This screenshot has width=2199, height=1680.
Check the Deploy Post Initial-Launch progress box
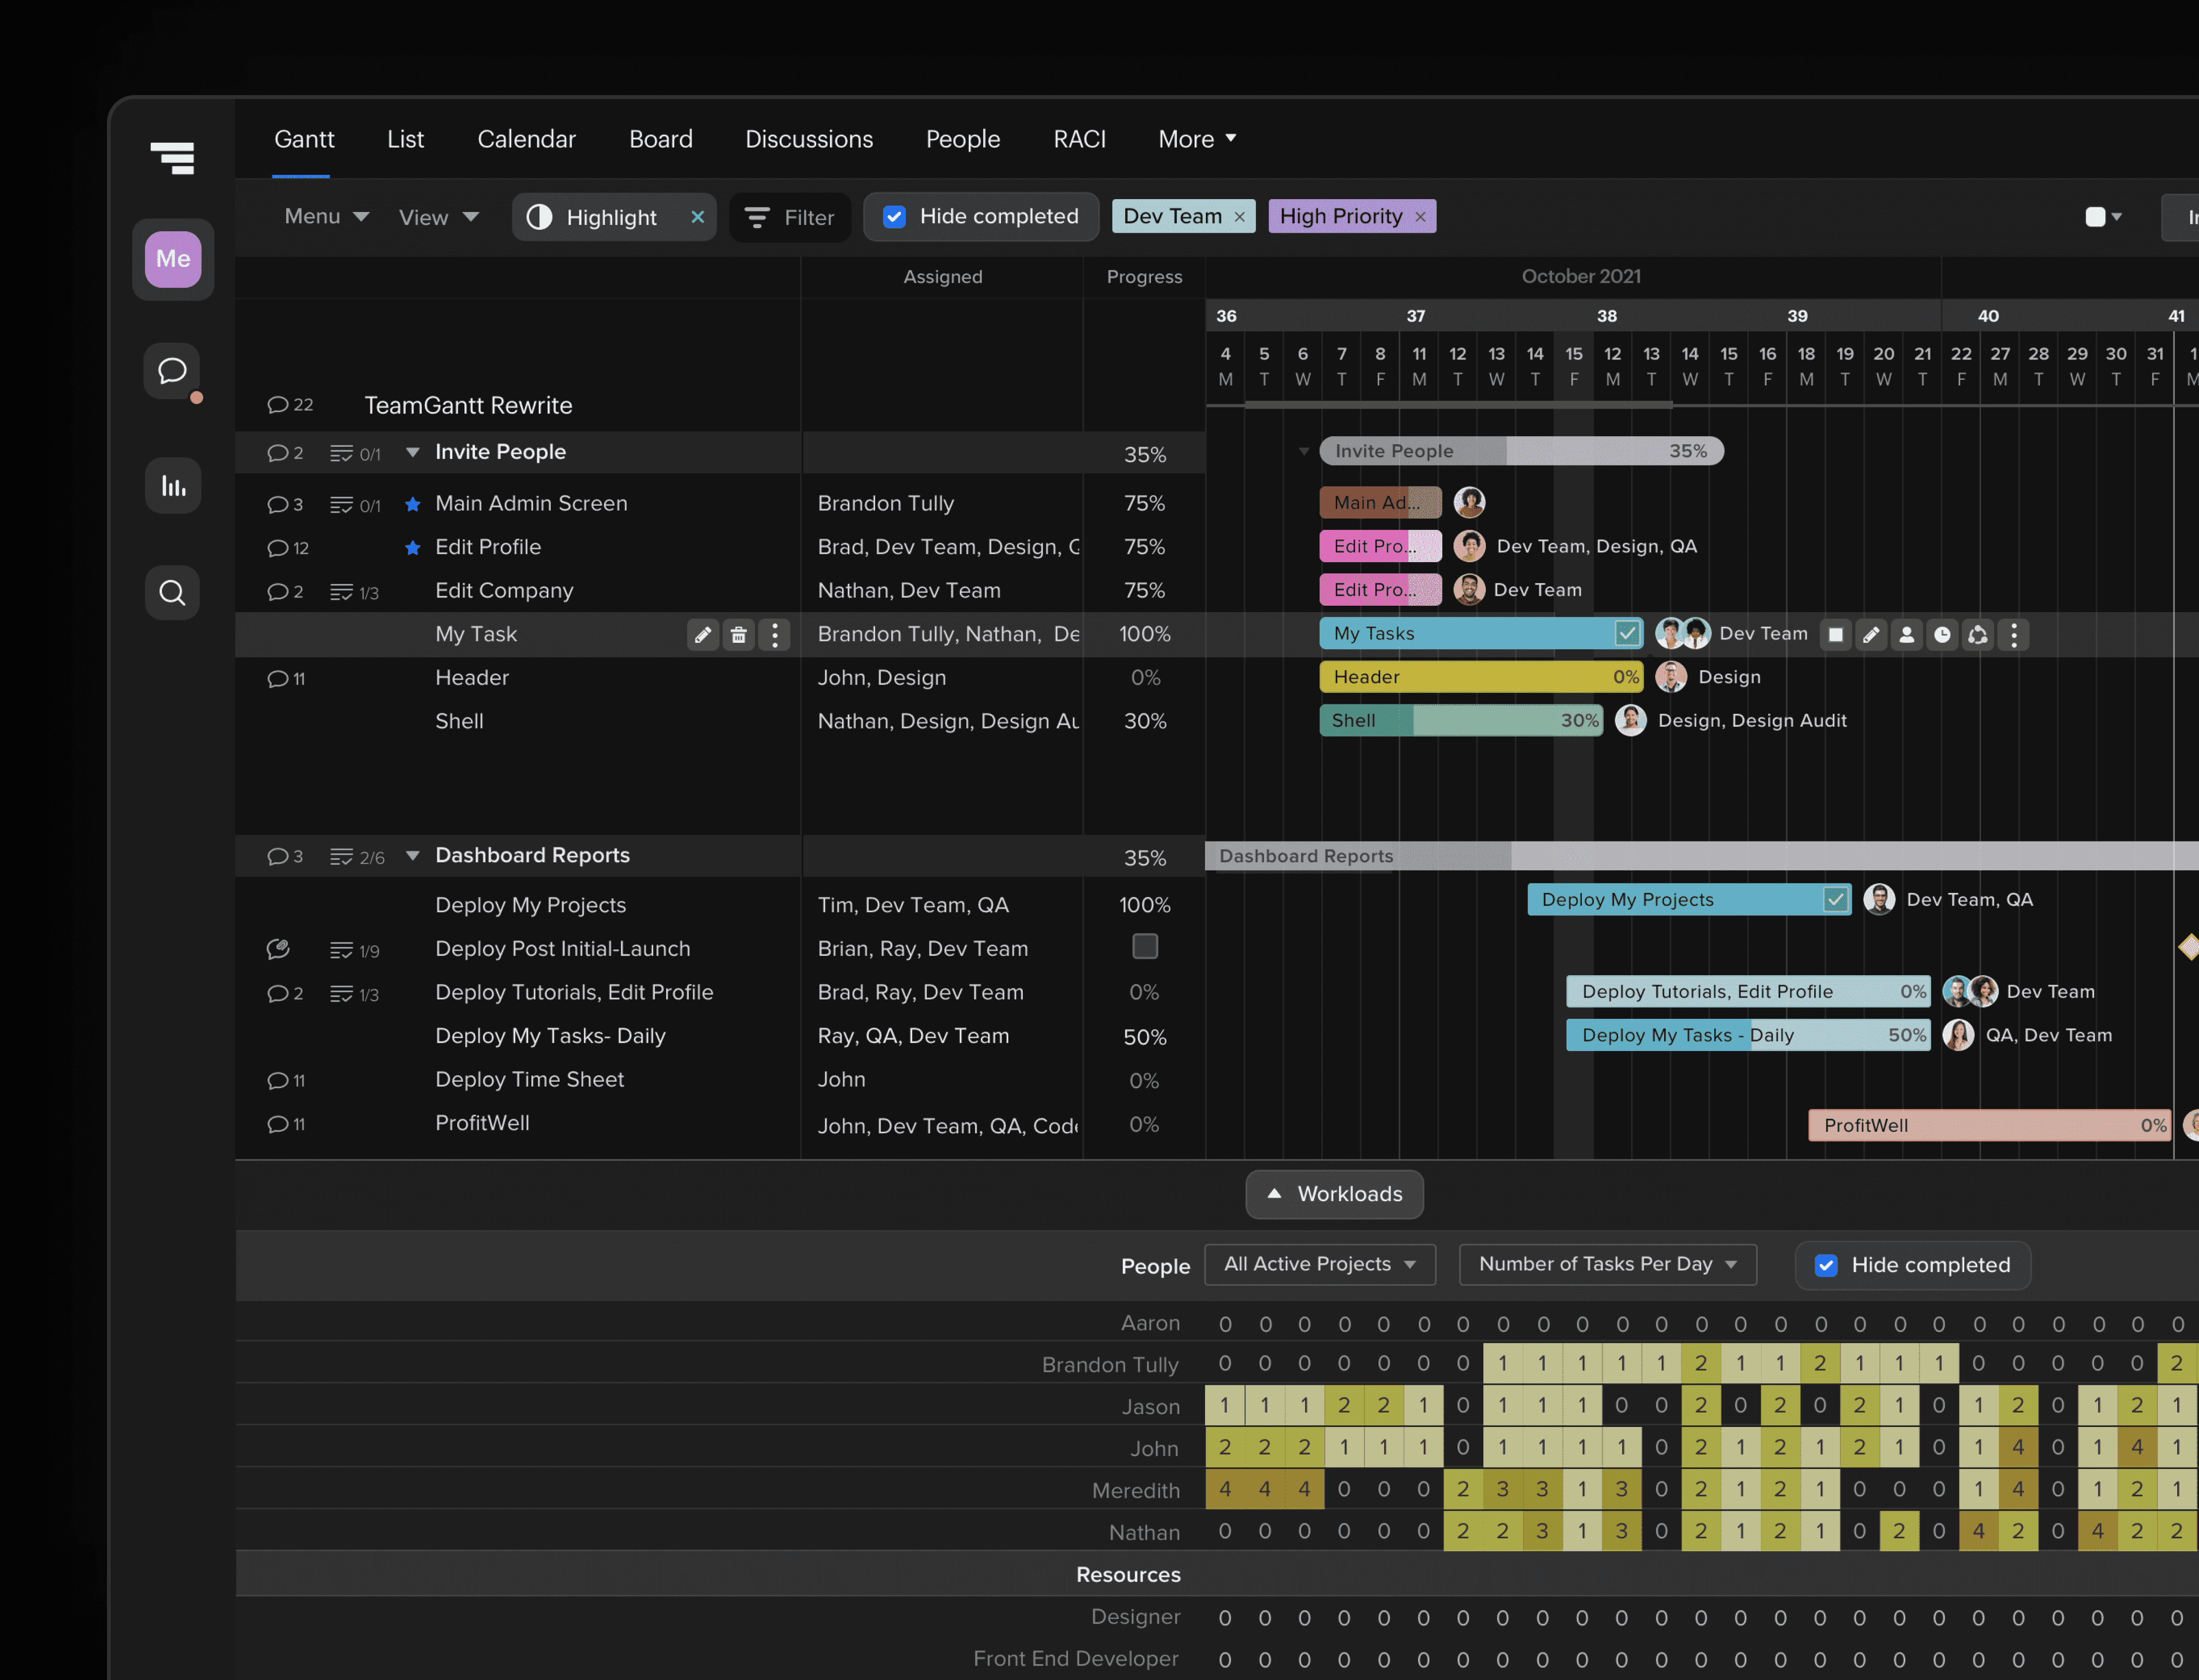[x=1144, y=946]
